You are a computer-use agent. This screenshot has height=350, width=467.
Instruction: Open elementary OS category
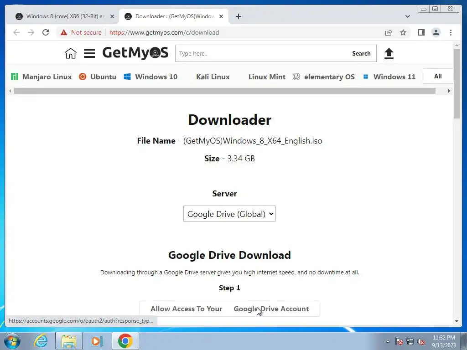(324, 77)
